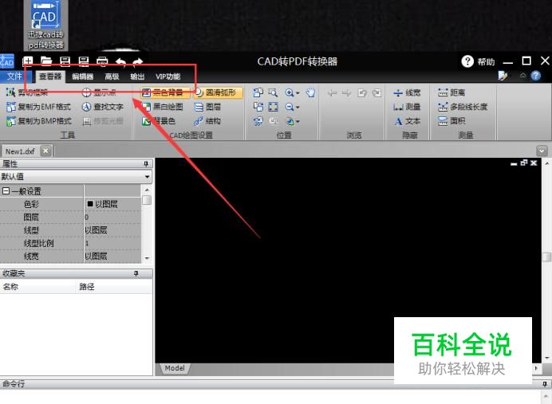Click the fit-to-window extents icon
The width and height of the screenshot is (552, 404).
click(273, 107)
